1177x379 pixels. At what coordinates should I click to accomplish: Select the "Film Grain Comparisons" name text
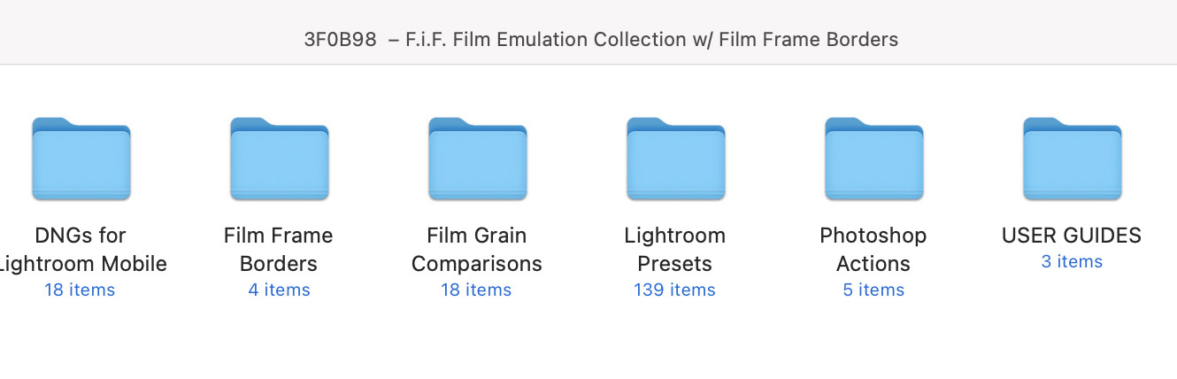click(x=477, y=250)
